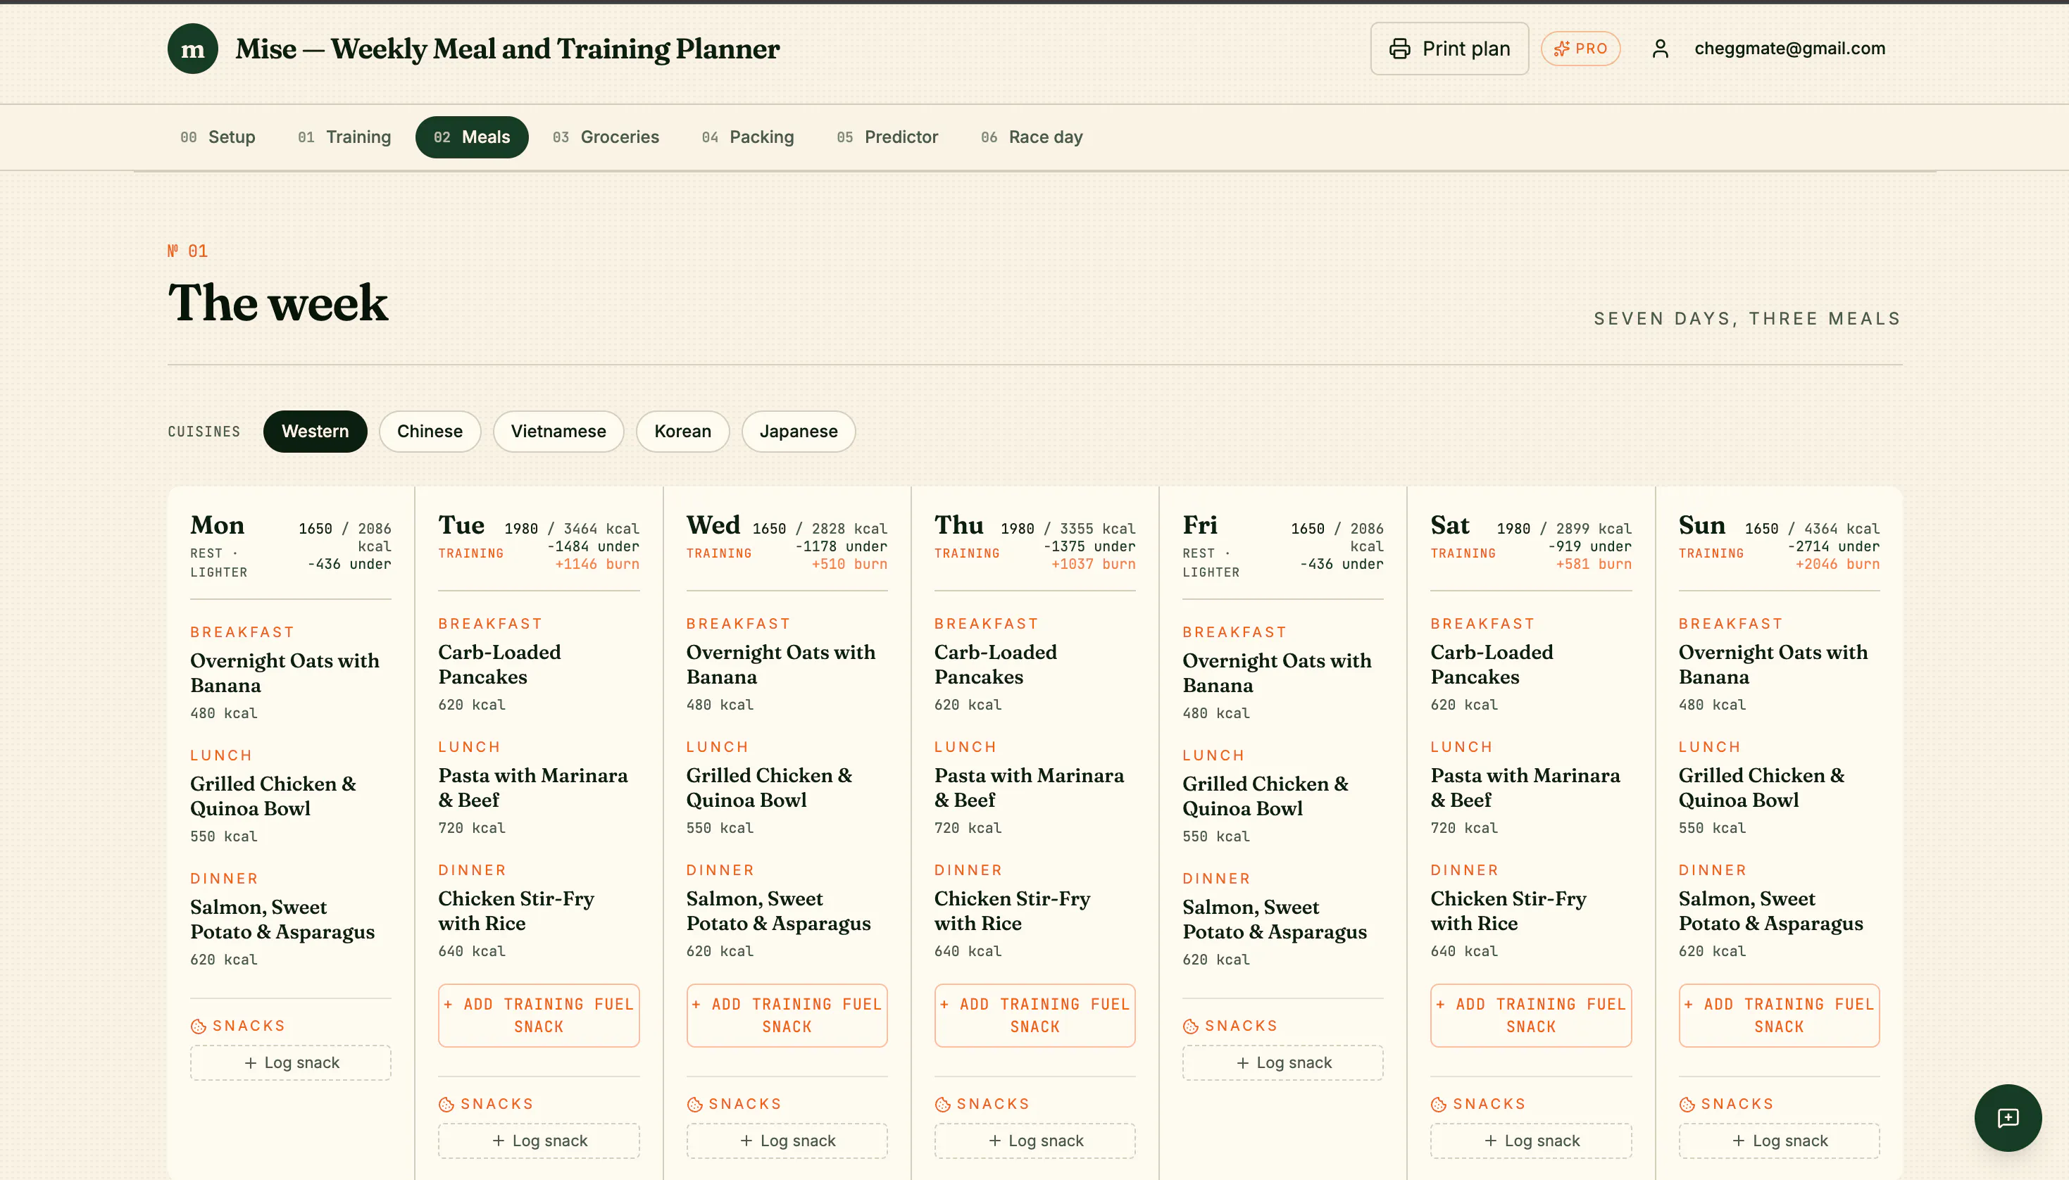Add training fuel snack for Thursday

pos(1034,1015)
